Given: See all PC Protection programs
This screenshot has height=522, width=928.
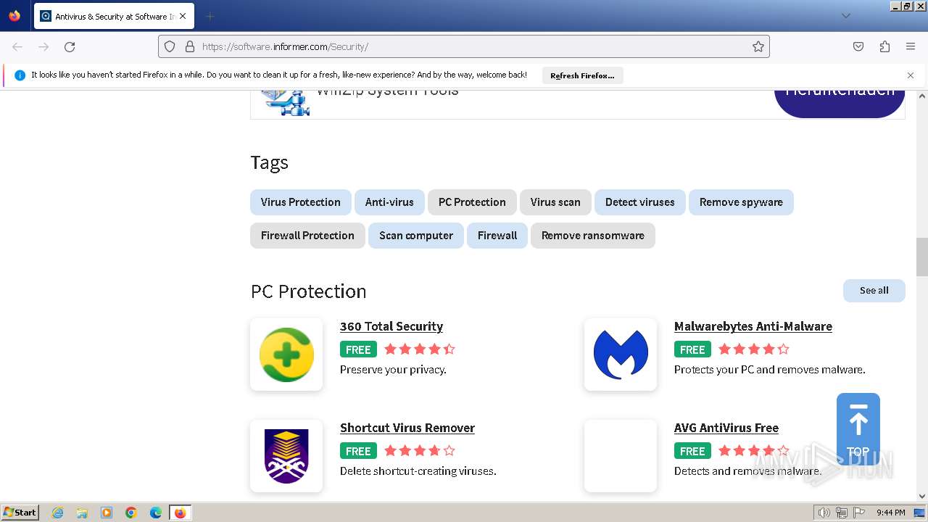Looking at the screenshot, I should click(x=874, y=291).
